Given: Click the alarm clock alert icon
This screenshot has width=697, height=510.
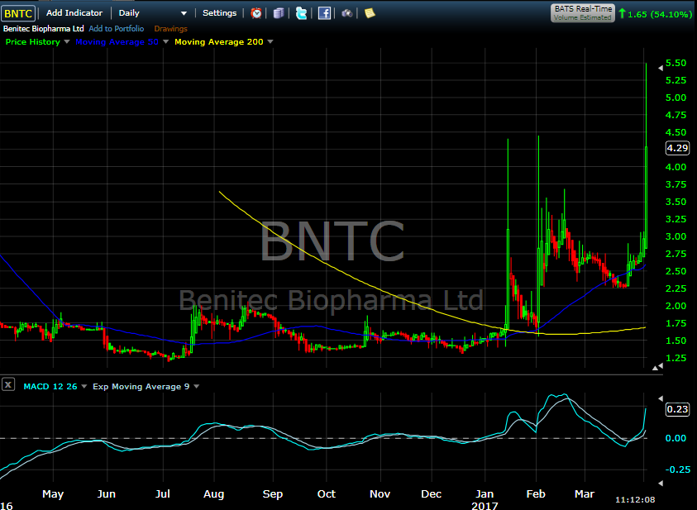Looking at the screenshot, I should coord(256,13).
